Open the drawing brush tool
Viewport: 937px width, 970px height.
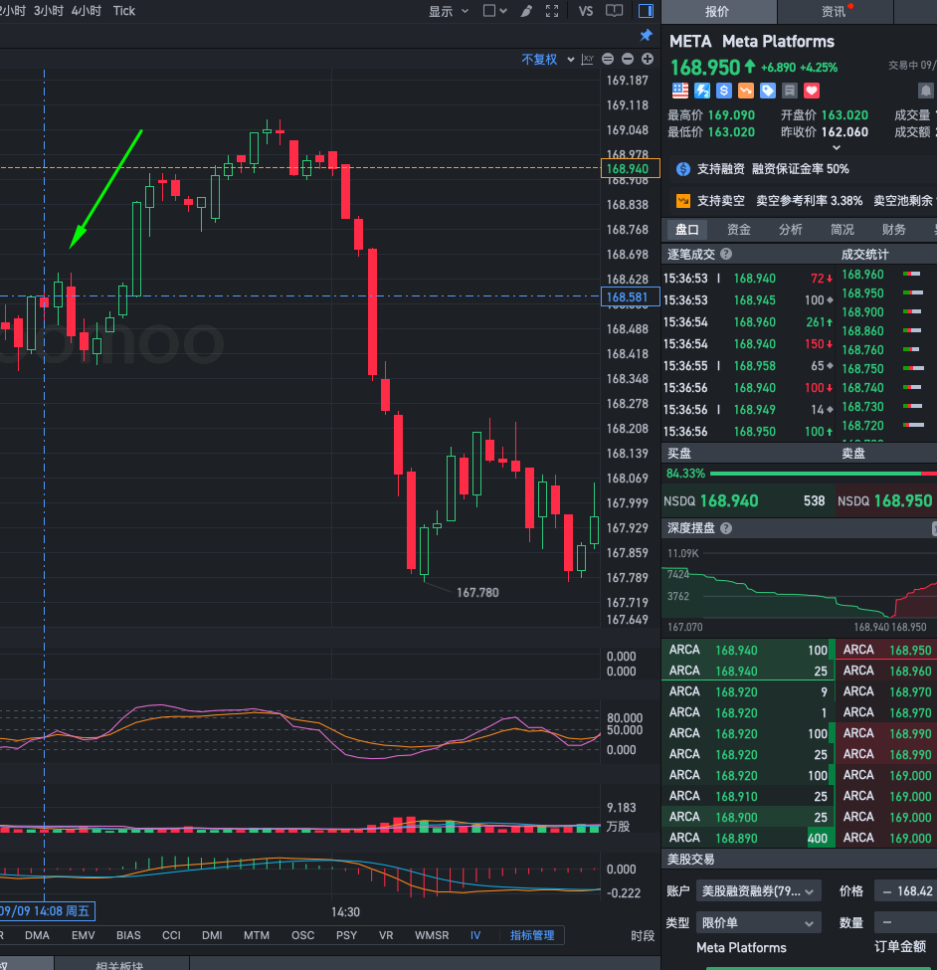(526, 11)
